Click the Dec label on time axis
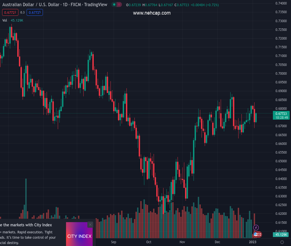 click(x=217, y=242)
